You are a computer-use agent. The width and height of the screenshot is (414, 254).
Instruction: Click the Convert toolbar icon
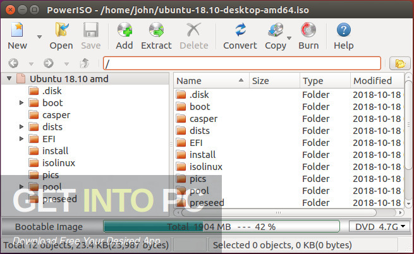[x=241, y=30]
